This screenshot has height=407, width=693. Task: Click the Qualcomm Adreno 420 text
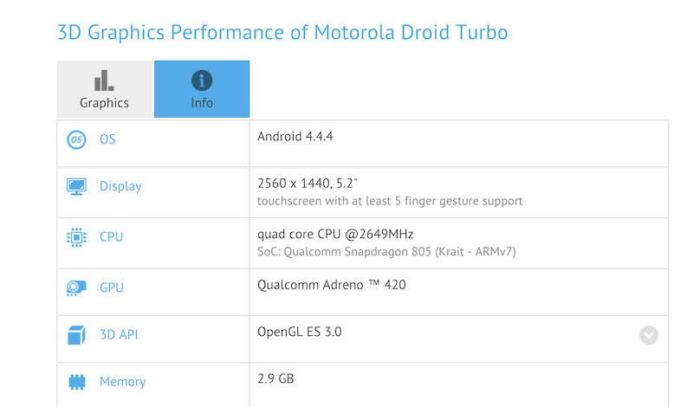(x=332, y=283)
